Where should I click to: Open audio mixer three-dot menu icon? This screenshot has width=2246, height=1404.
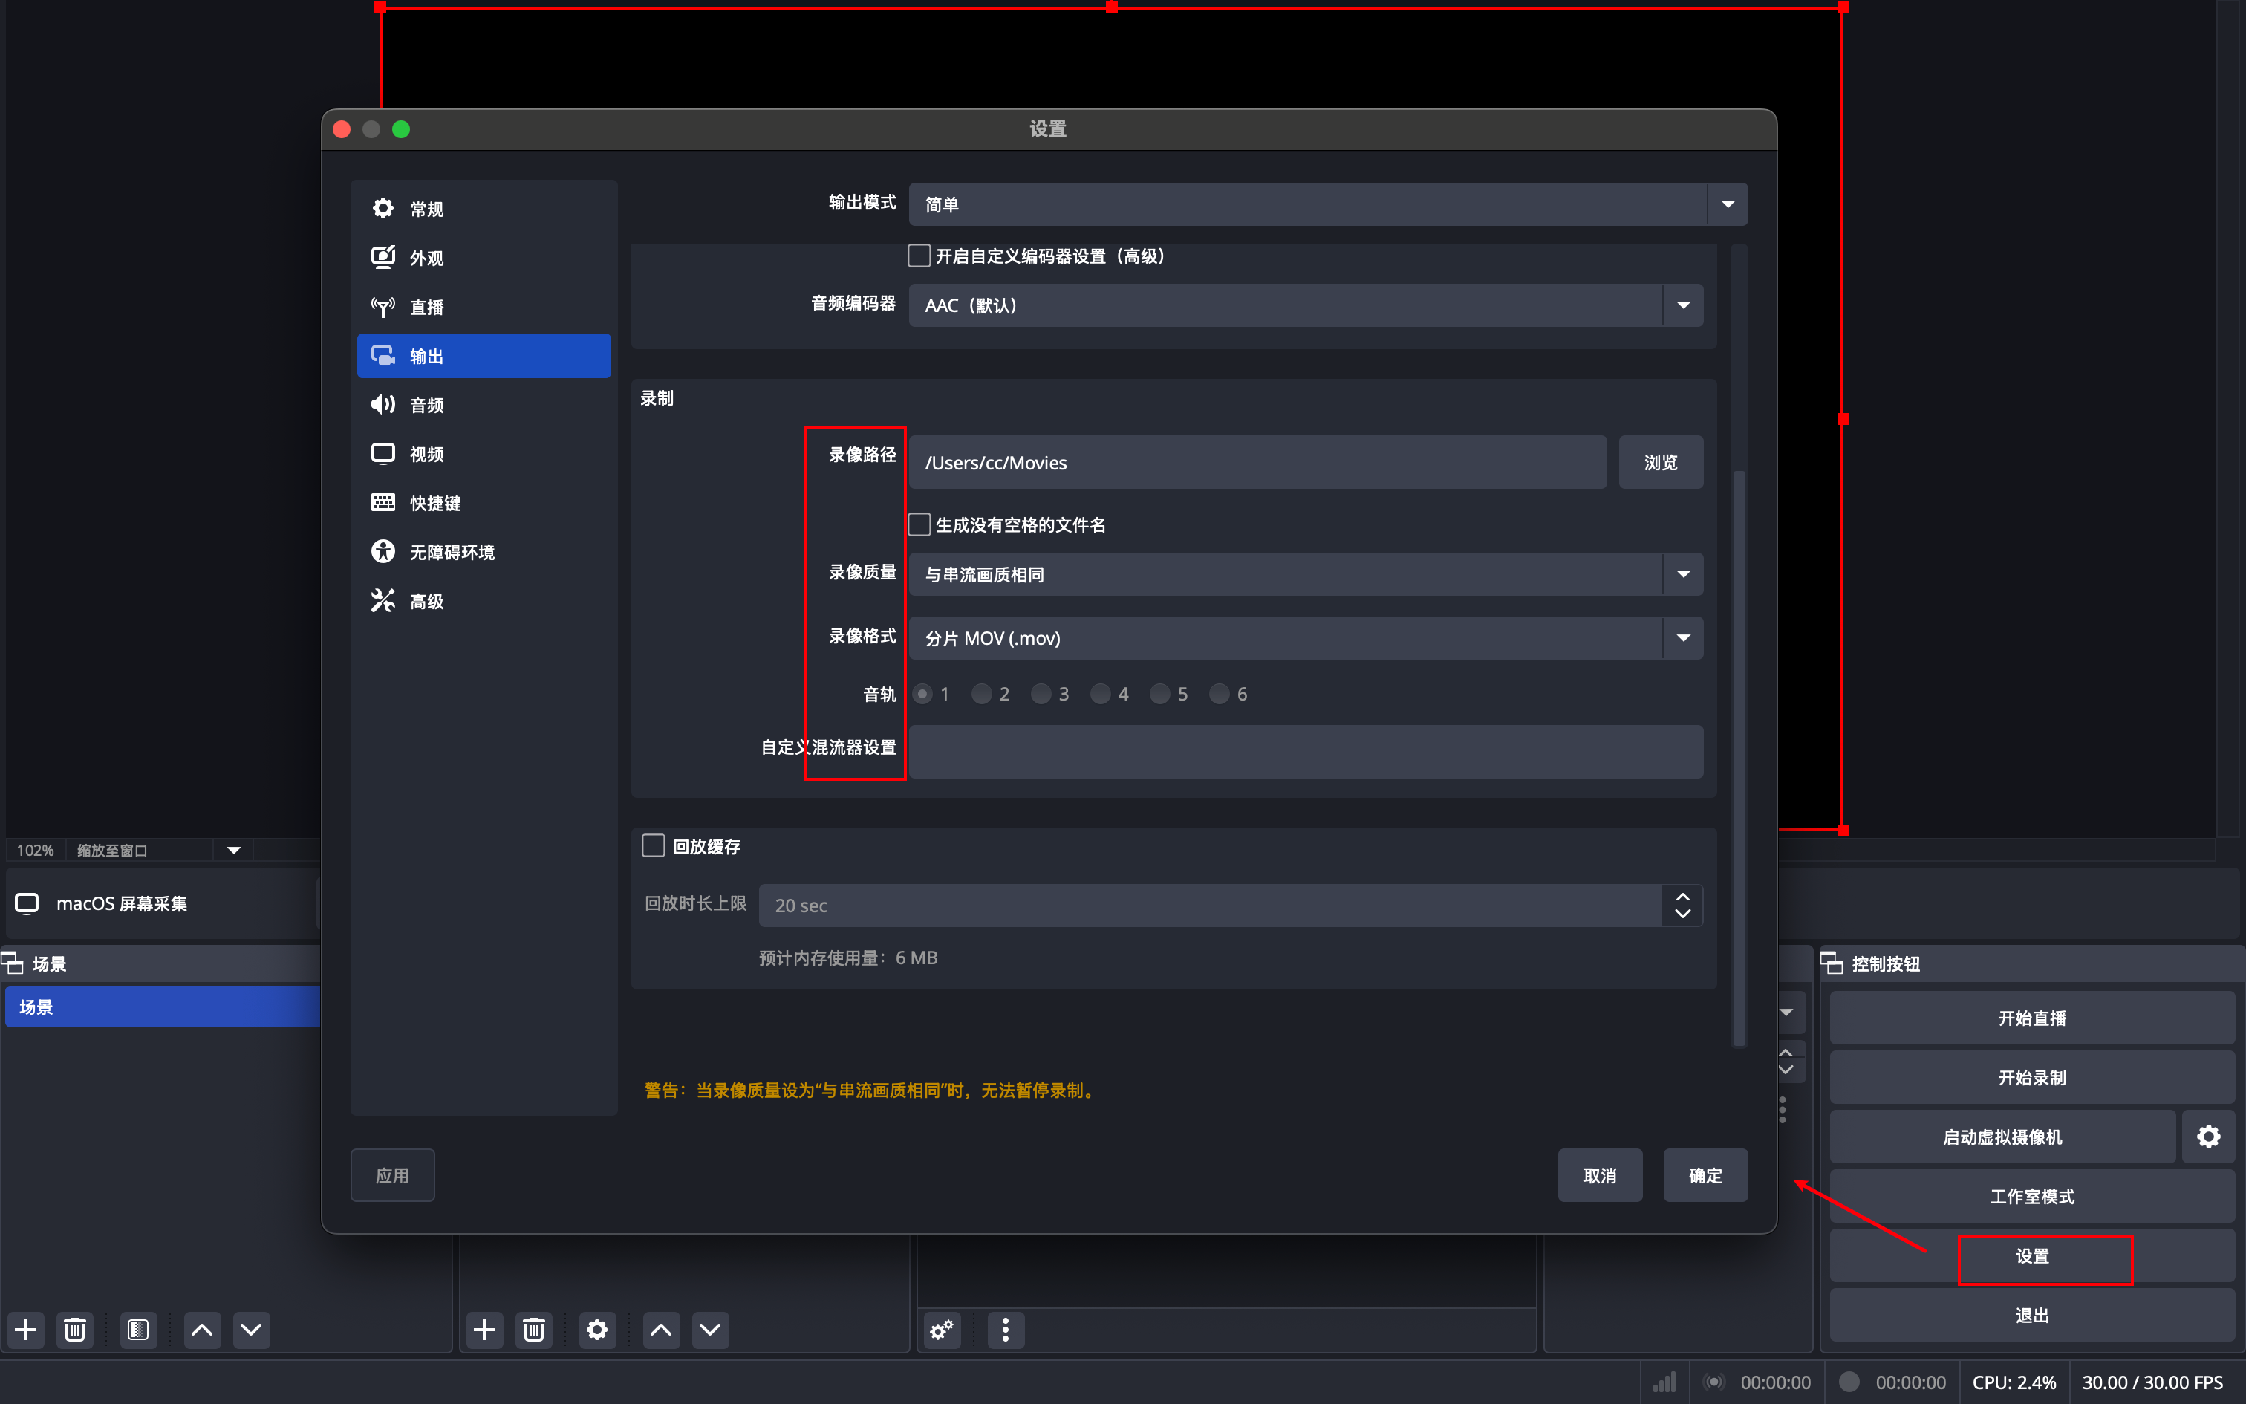click(1005, 1330)
